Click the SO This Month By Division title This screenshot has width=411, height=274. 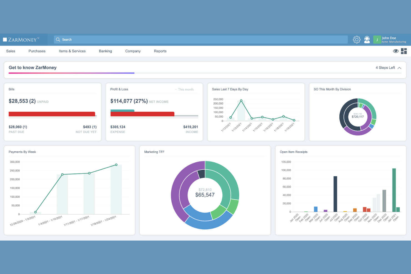coord(332,89)
